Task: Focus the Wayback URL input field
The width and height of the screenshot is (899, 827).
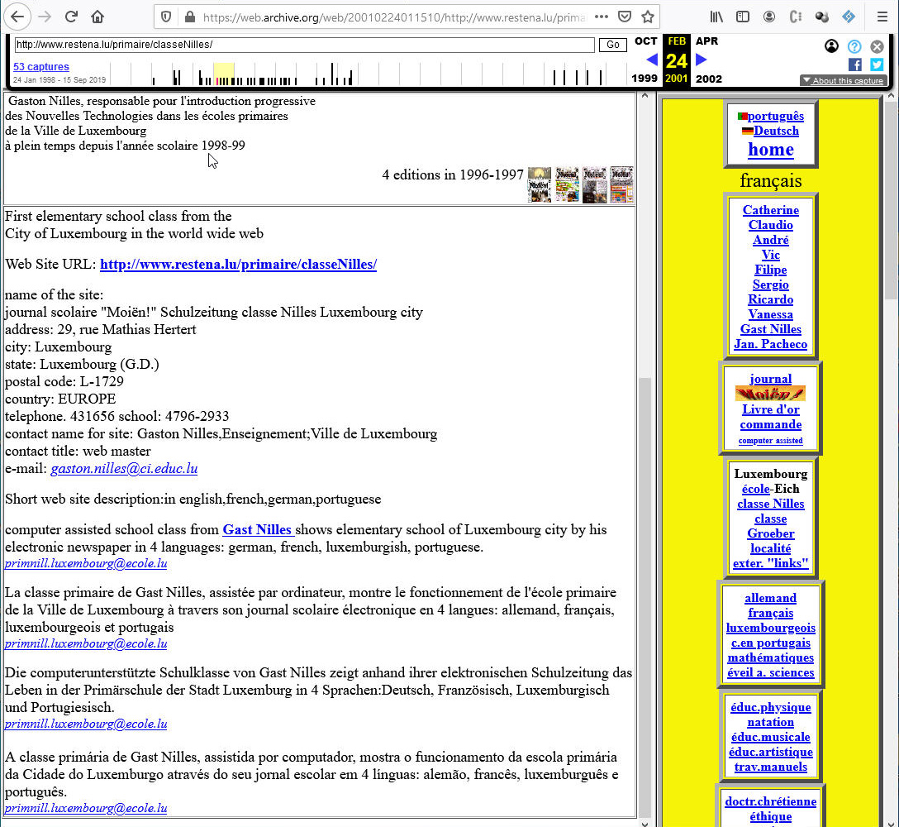Action: 304,45
